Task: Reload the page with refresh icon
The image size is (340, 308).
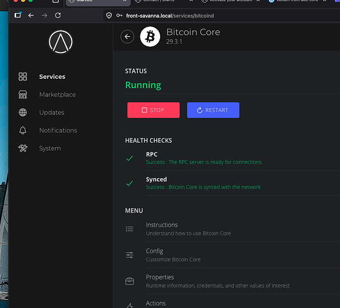Action: click(58, 15)
